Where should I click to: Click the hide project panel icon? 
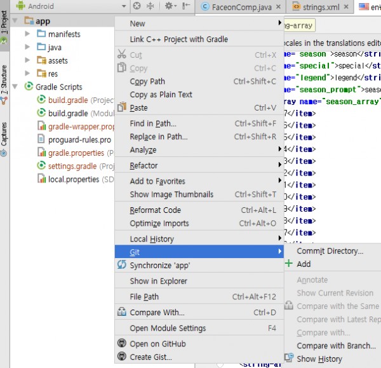pos(186,6)
